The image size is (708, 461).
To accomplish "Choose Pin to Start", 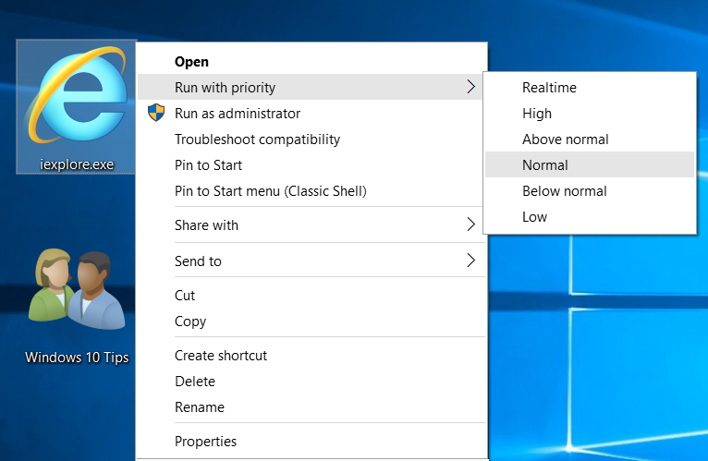I will tap(311, 164).
